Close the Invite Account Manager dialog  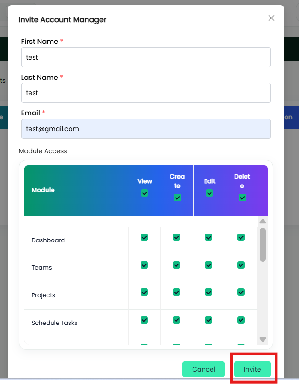(x=271, y=18)
